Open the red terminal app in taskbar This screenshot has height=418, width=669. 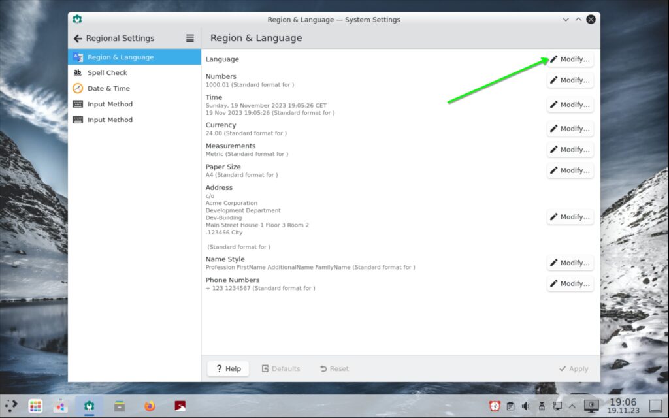pos(180,406)
